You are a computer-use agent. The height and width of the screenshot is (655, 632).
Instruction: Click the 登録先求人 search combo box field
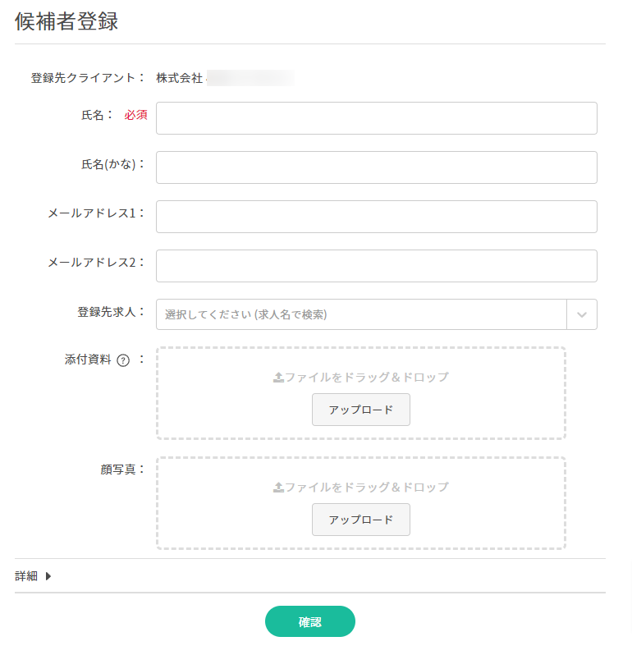(361, 314)
